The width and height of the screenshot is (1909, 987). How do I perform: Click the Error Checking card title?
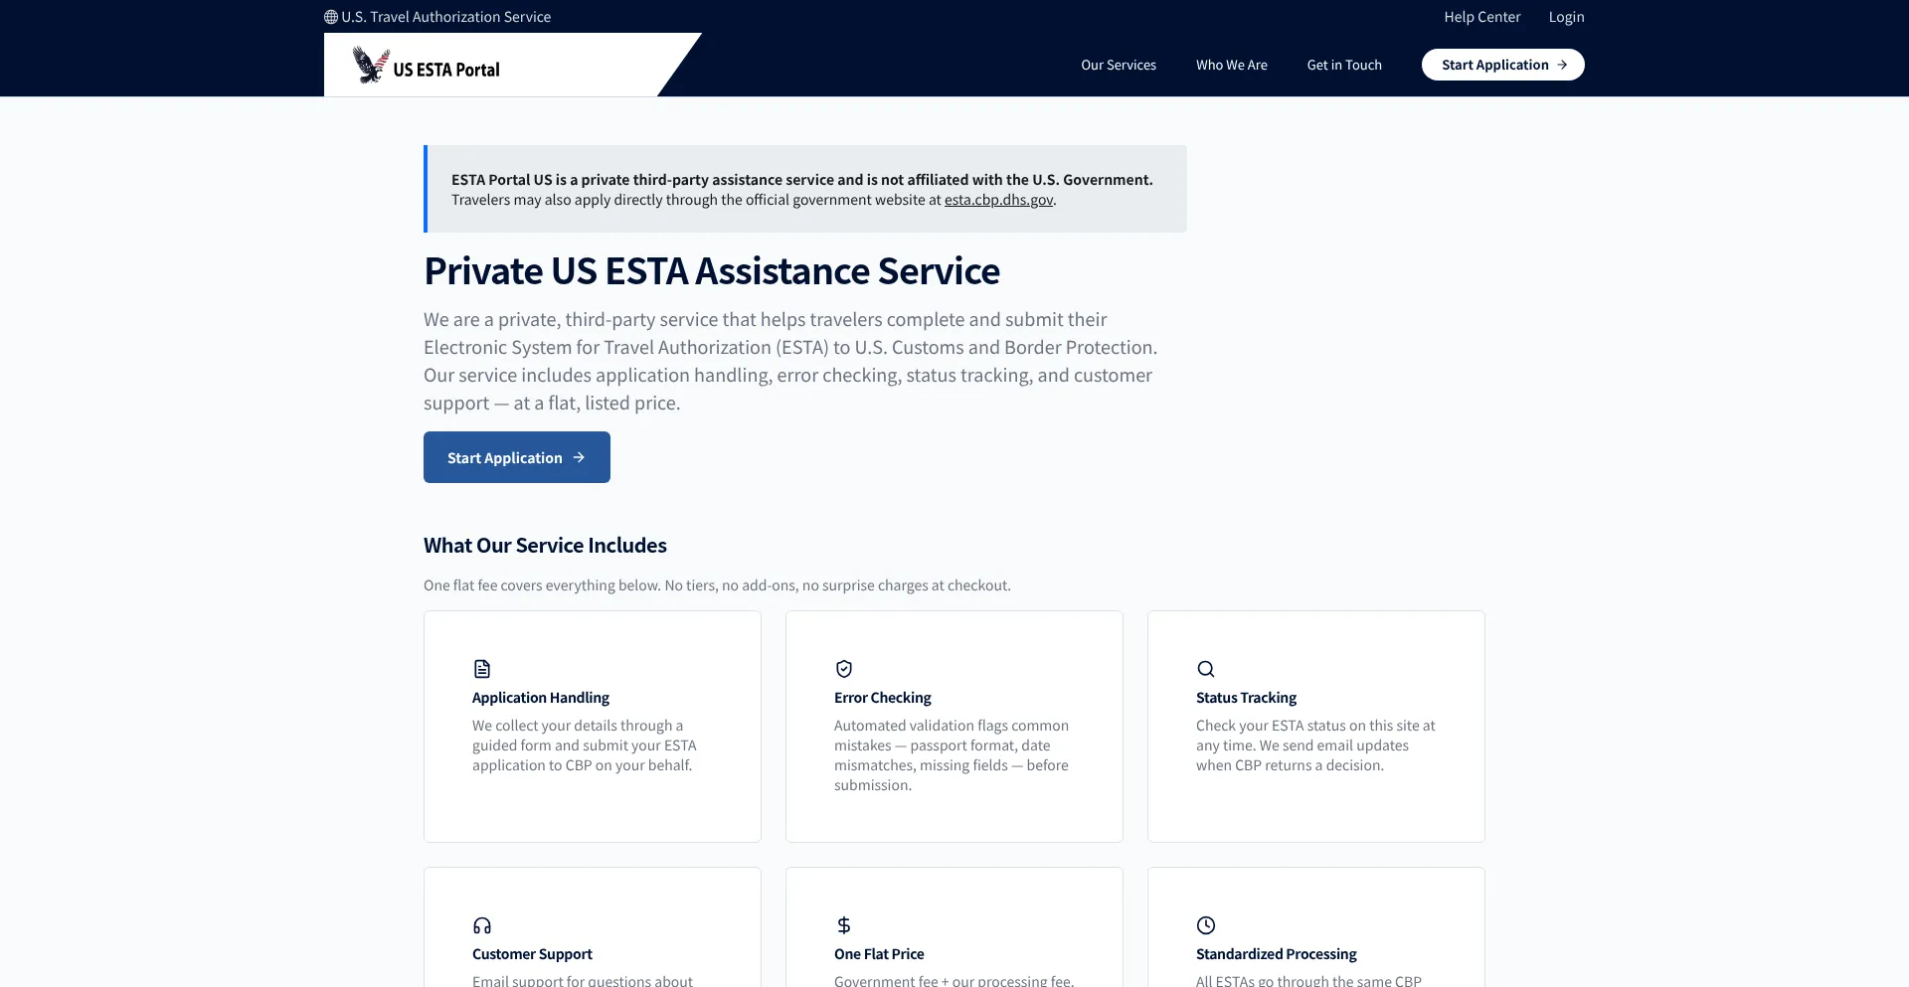[883, 698]
